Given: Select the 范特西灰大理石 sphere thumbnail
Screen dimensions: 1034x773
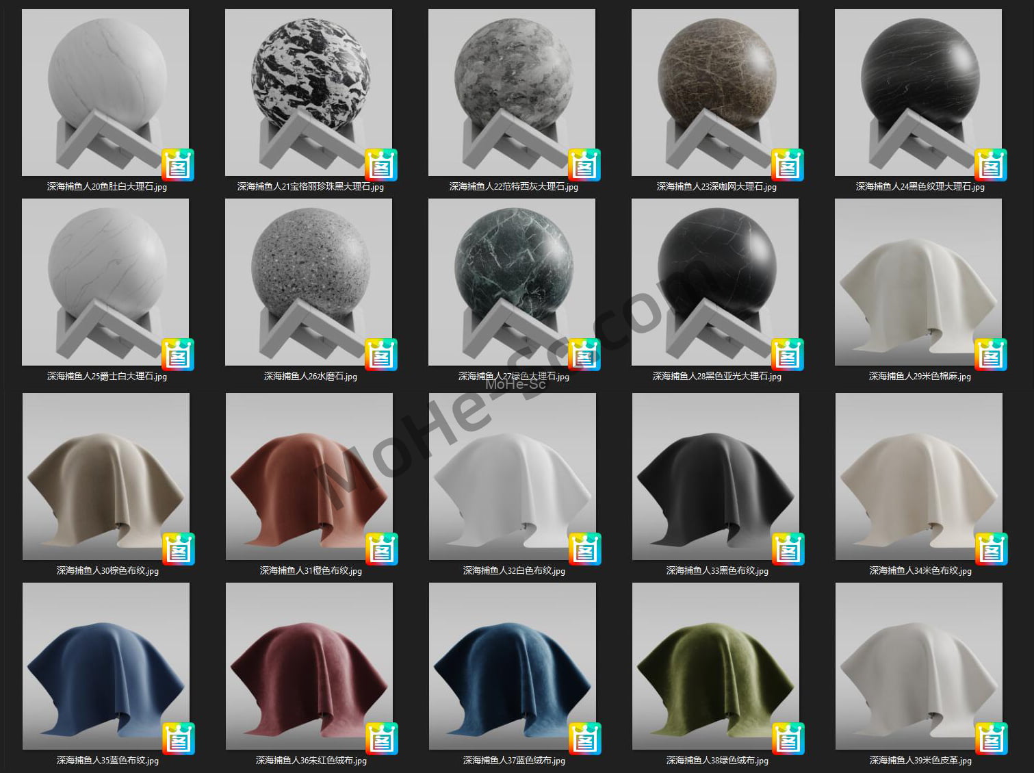Looking at the screenshot, I should (512, 92).
